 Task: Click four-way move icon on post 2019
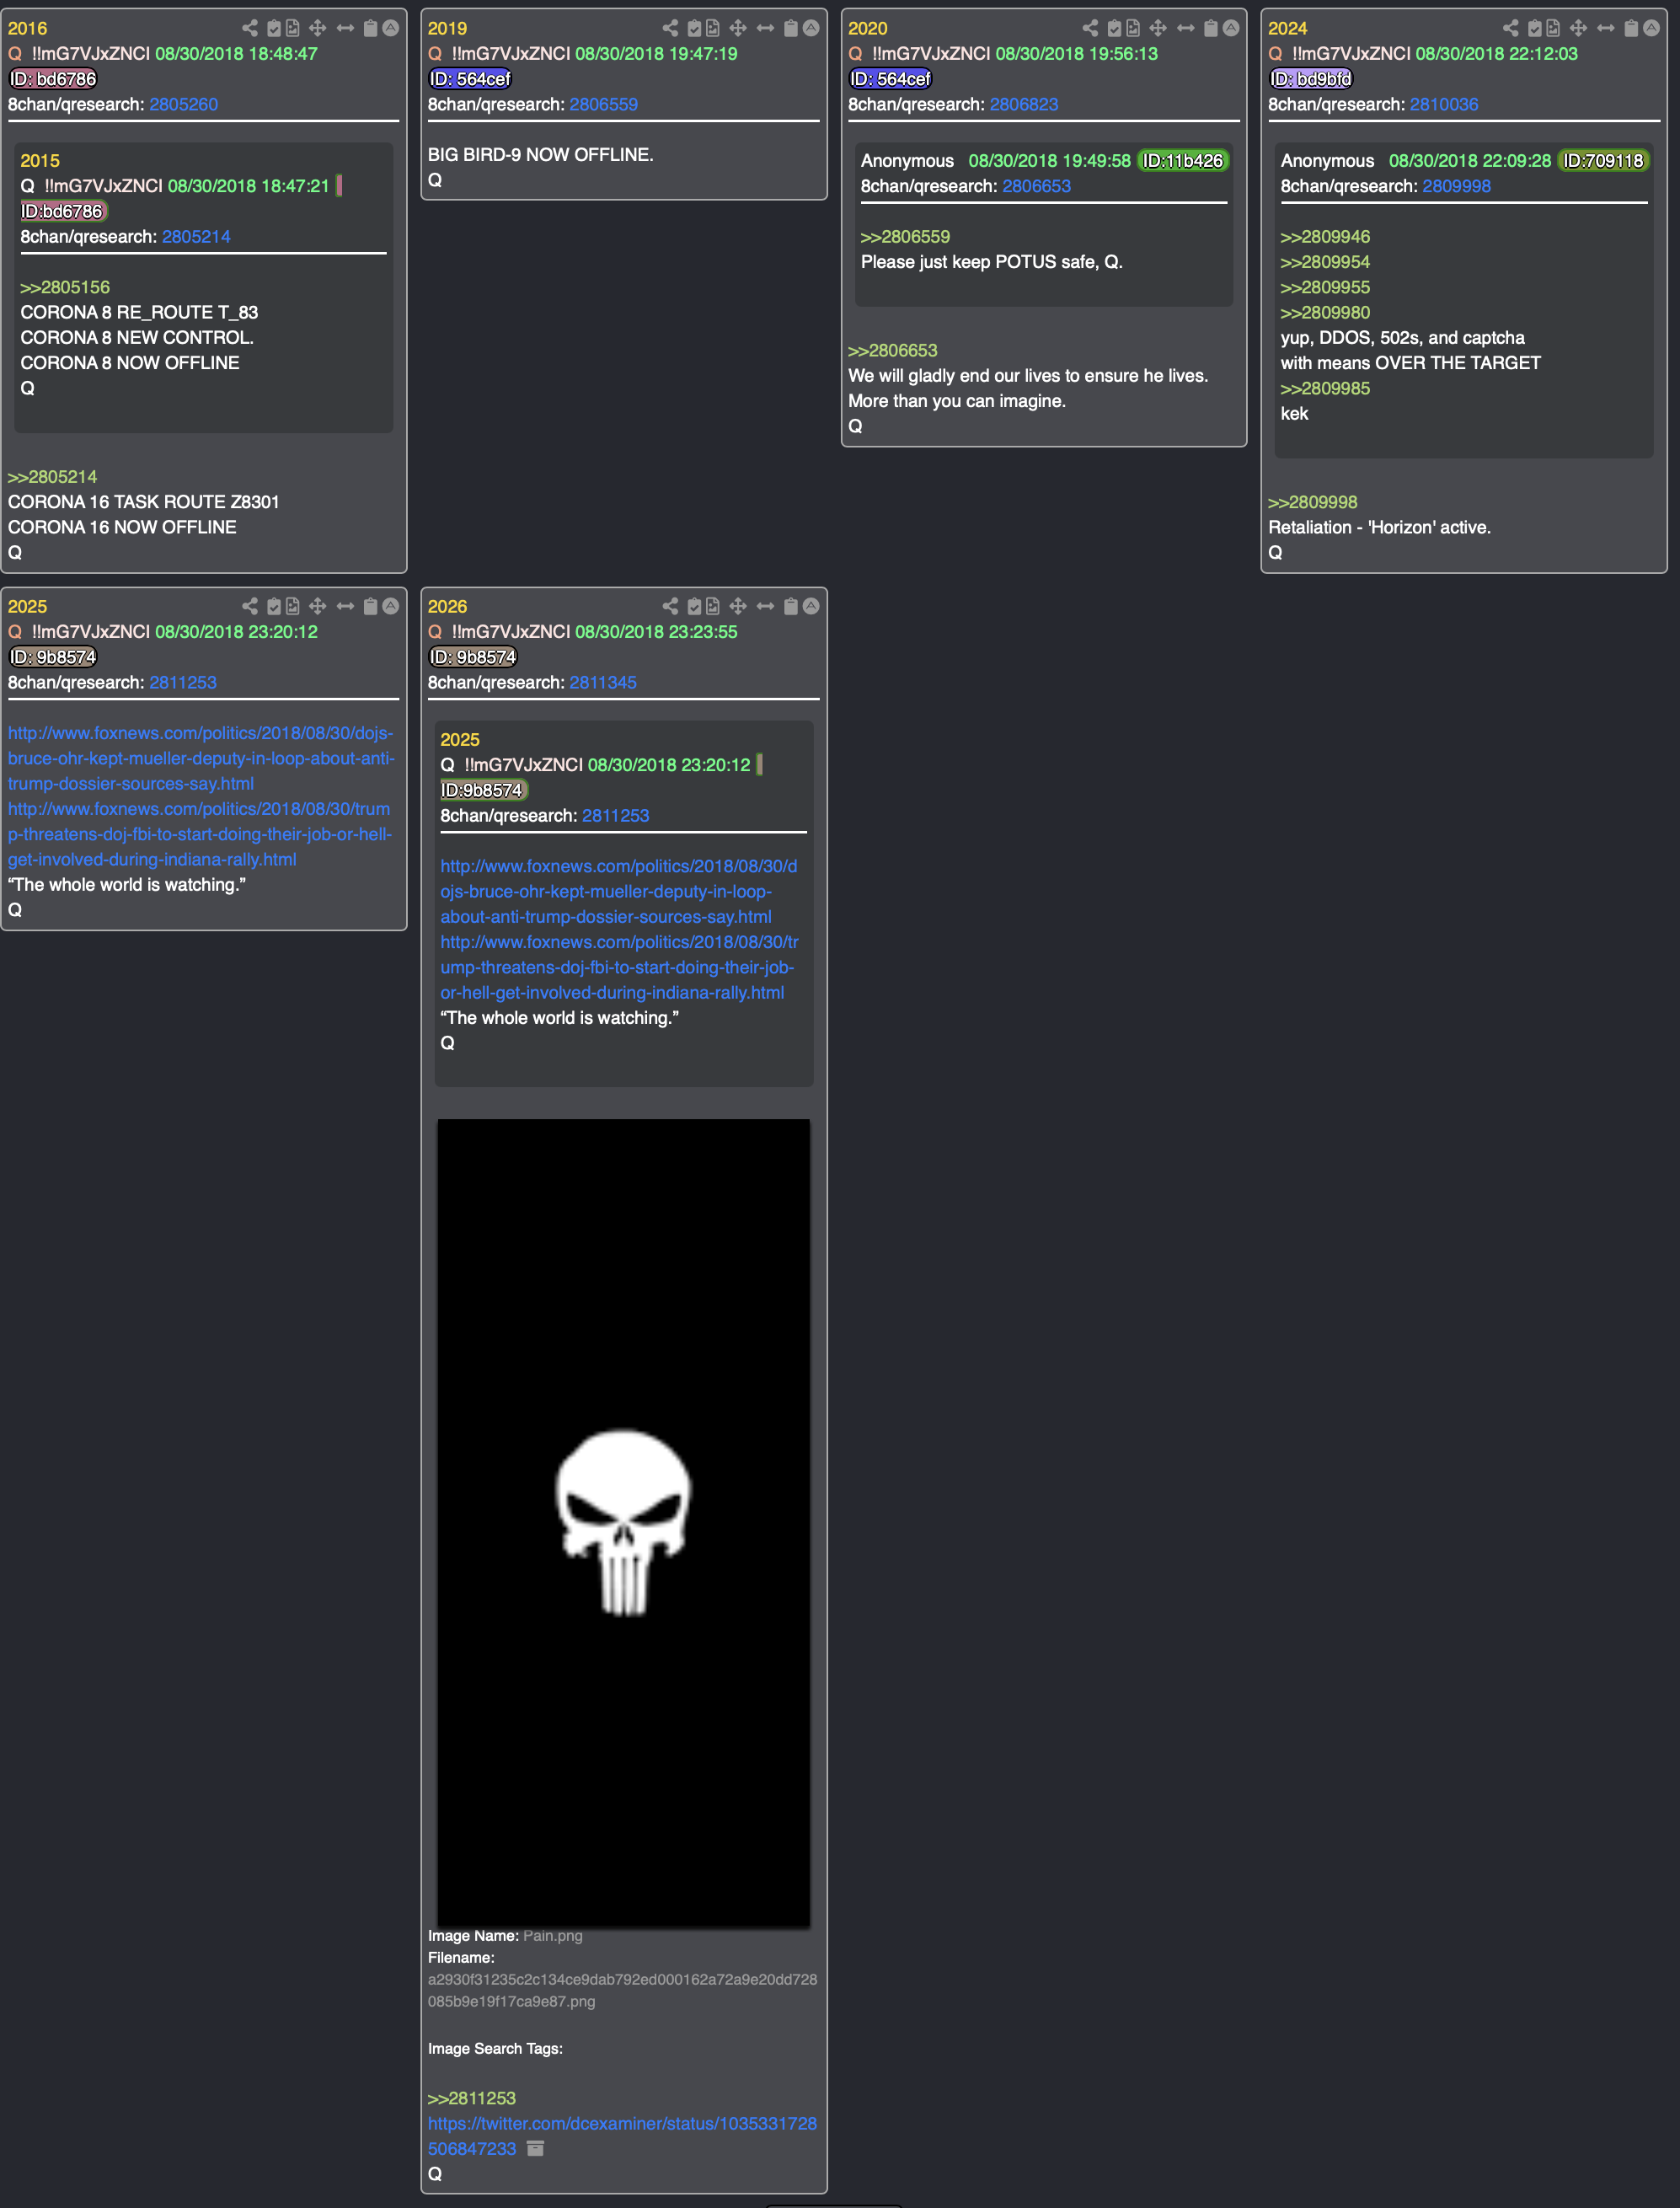[x=738, y=28]
